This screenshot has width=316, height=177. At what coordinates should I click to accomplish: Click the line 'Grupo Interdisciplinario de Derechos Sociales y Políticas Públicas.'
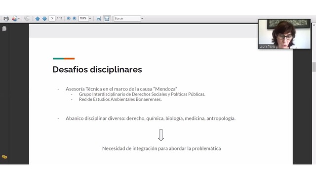[x=142, y=94]
